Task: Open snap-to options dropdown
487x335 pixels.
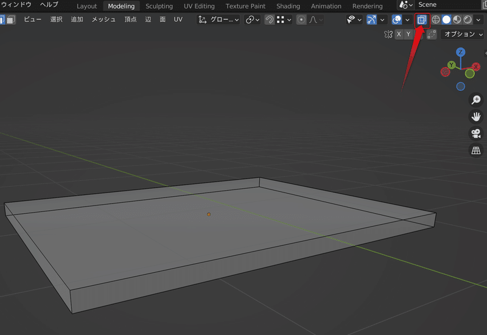Action: pyautogui.click(x=284, y=20)
